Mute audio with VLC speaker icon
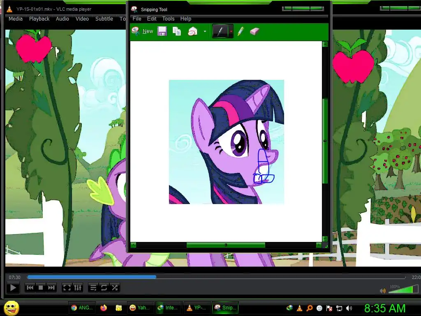This screenshot has height=316, width=421. [x=383, y=290]
